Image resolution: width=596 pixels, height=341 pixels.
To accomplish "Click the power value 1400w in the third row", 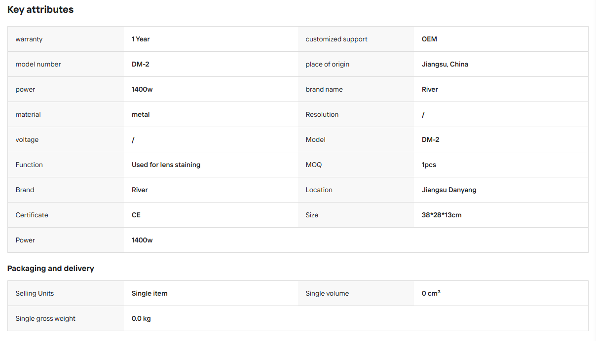I will pyautogui.click(x=142, y=89).
